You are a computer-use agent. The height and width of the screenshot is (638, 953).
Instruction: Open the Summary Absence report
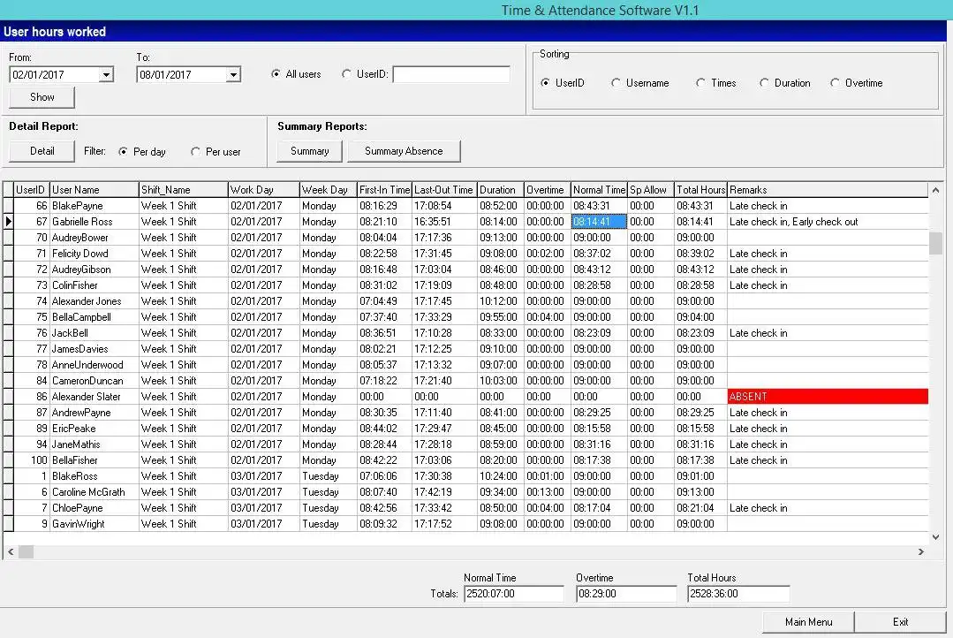tap(404, 151)
